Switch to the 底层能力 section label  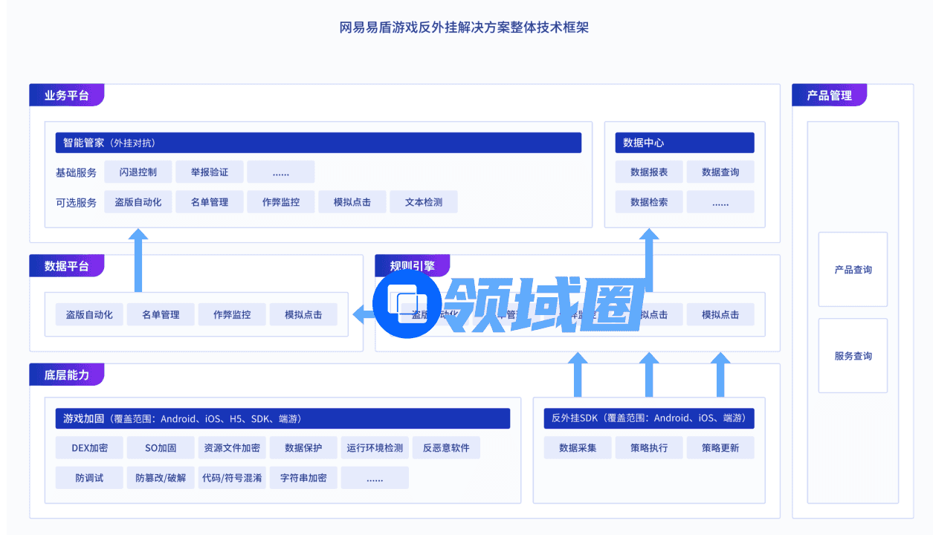pyautogui.click(x=67, y=374)
